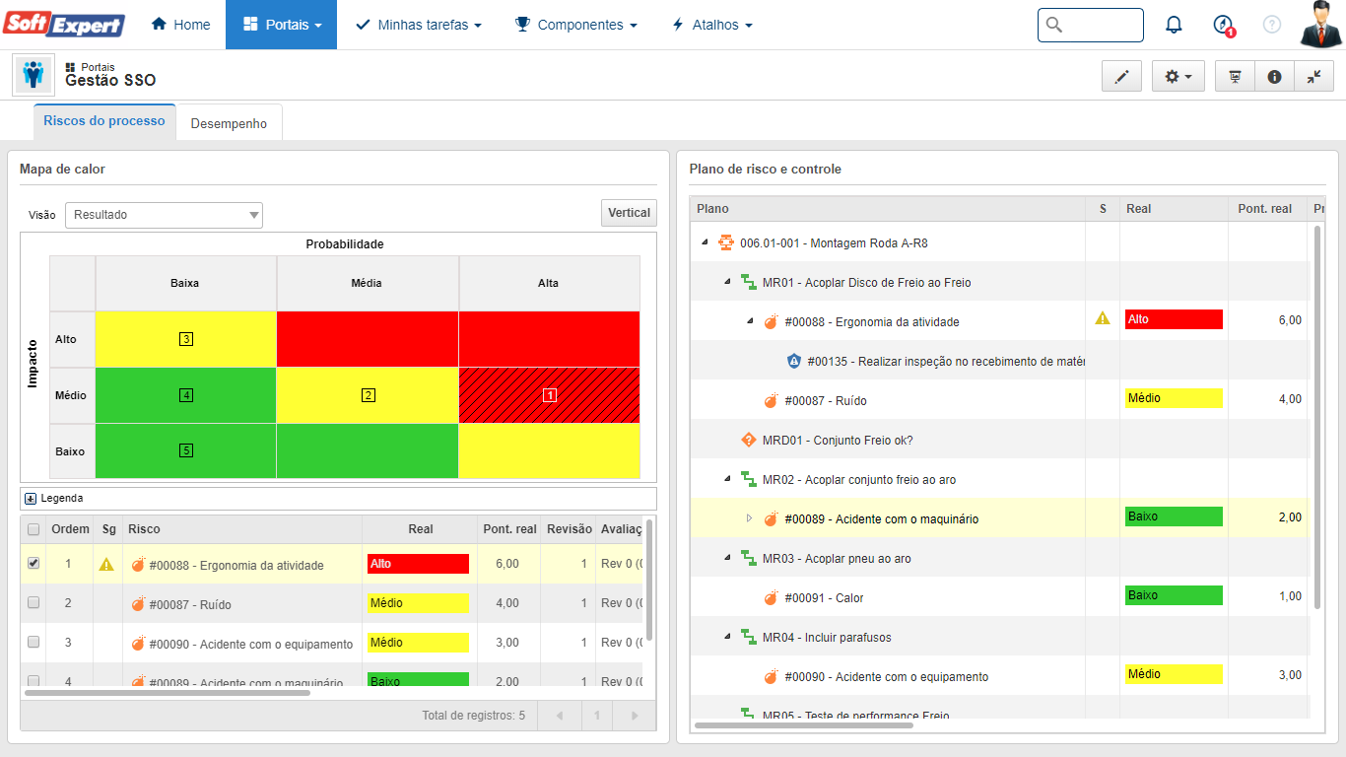1346x757 pixels.
Task: Switch to the Desempenho tab
Action: (229, 124)
